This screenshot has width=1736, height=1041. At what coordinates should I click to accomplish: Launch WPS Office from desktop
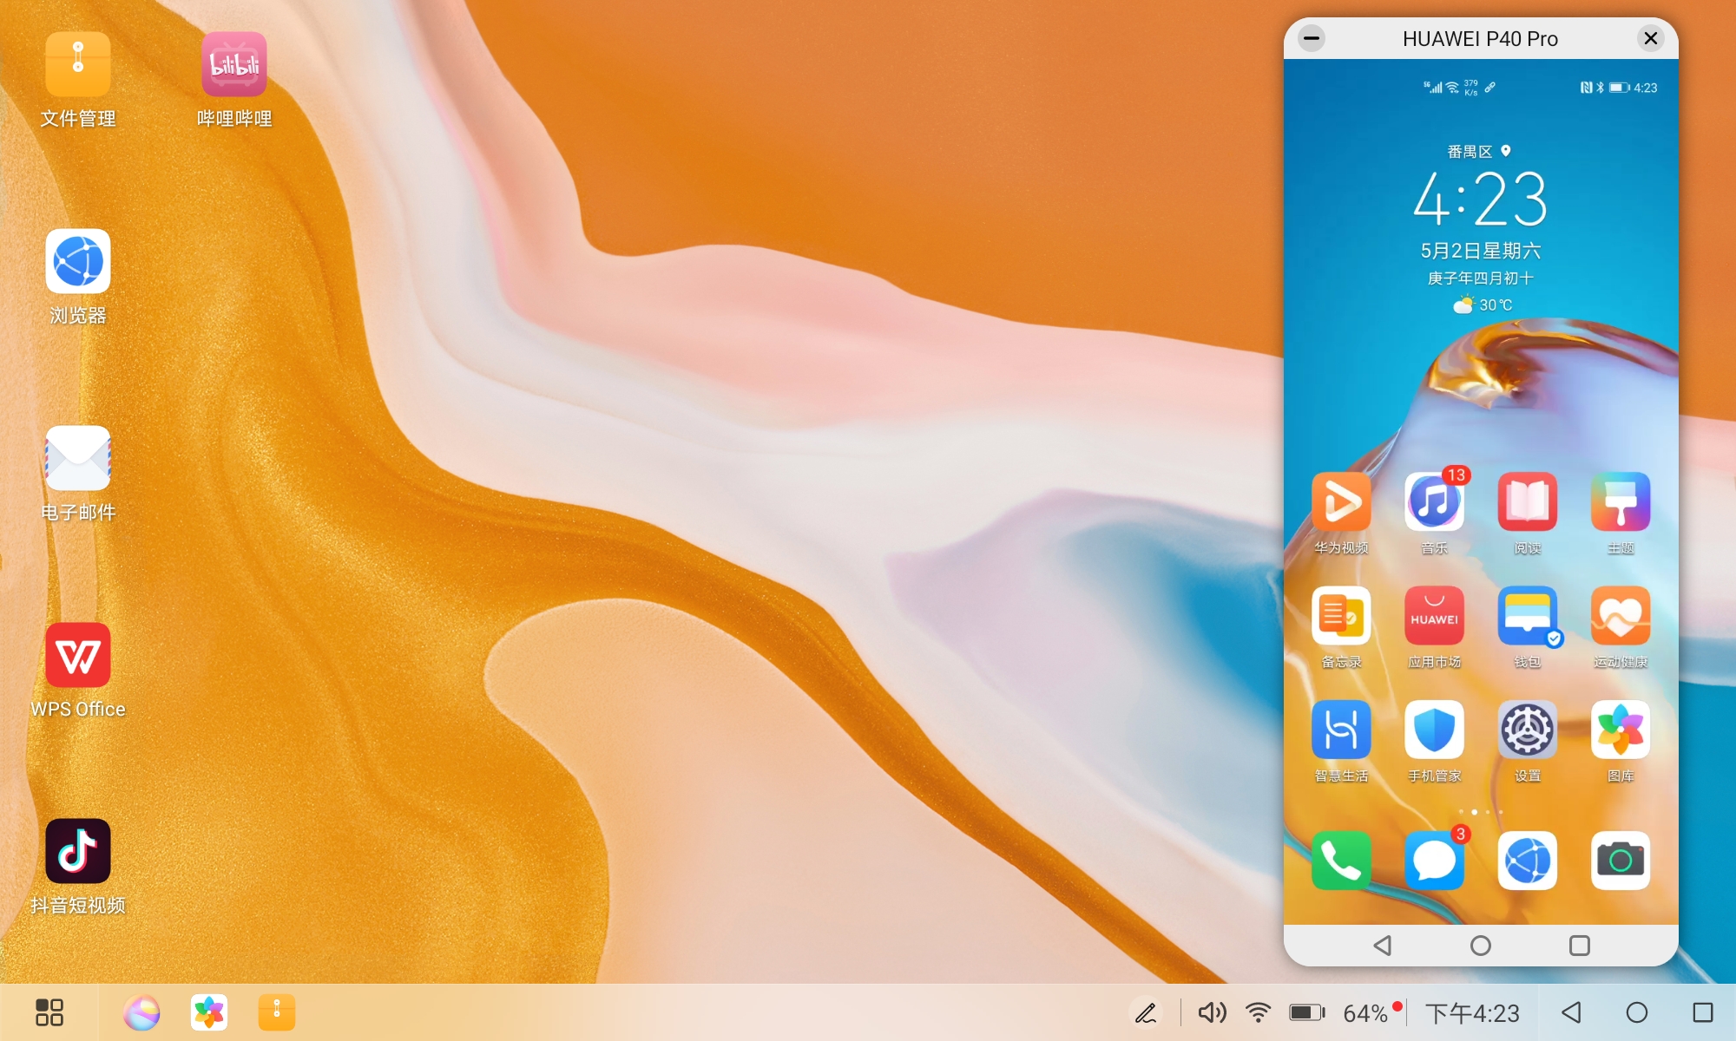tap(78, 655)
